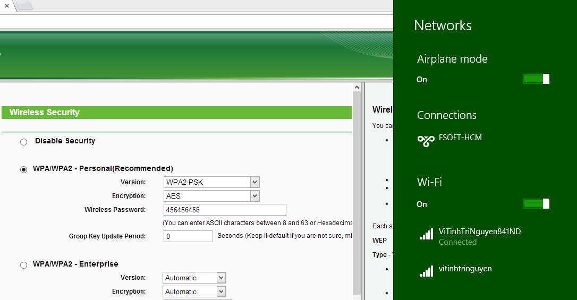The image size is (577, 300).
Task: Select WPA/WPA2 - Enterprise radio button
Action: [23, 265]
